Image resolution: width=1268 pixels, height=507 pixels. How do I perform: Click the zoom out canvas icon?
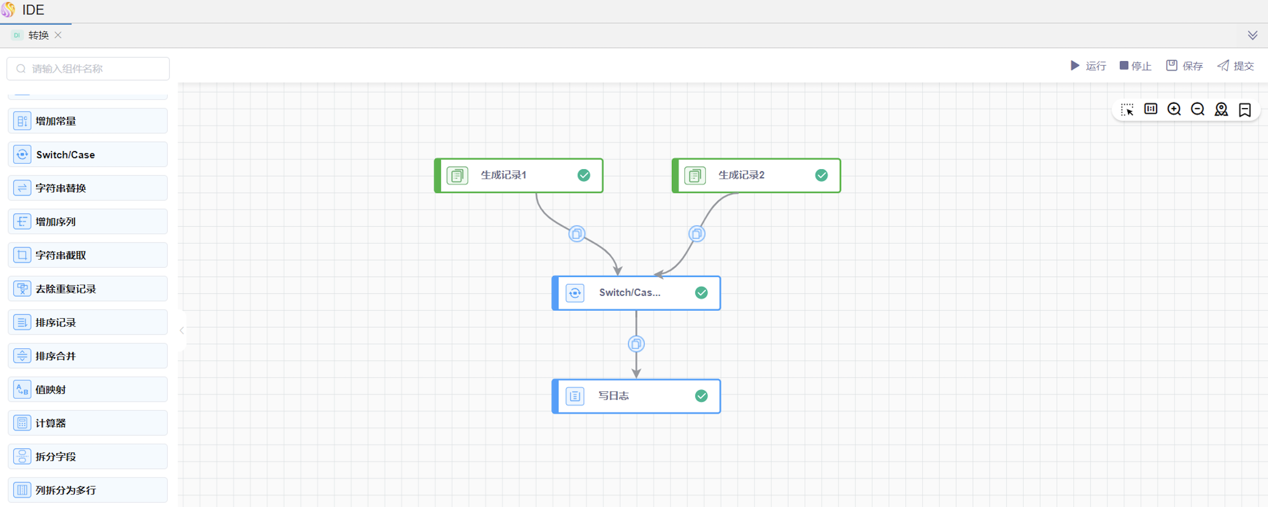click(1197, 109)
